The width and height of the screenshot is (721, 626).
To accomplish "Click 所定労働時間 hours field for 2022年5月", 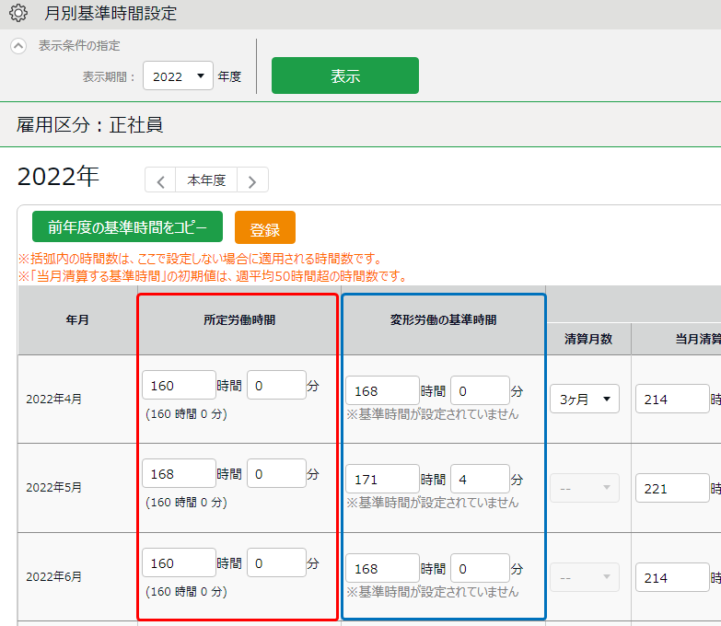I will pyautogui.click(x=179, y=473).
